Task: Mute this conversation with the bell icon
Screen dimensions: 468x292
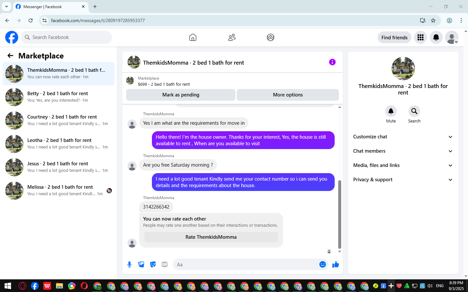Action: (391, 111)
